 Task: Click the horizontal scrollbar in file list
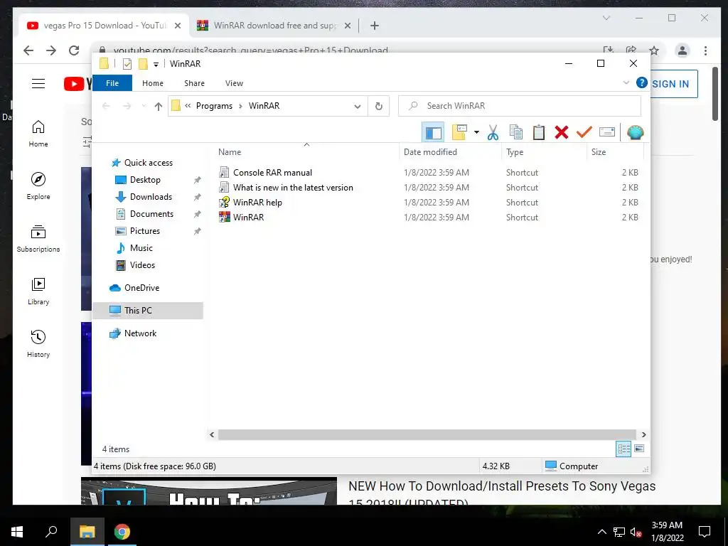[x=427, y=434]
